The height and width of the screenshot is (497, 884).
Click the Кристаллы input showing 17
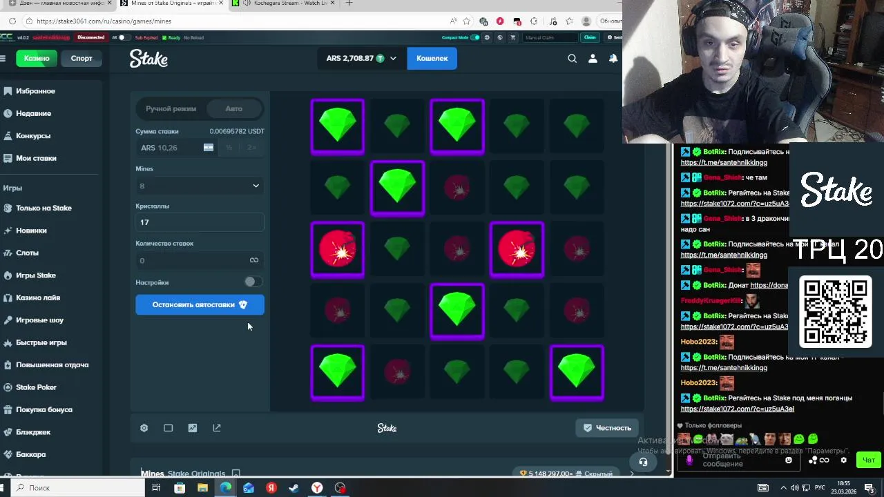[200, 222]
